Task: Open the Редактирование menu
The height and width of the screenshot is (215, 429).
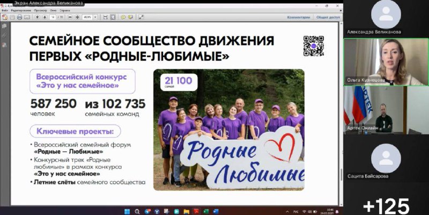Action: tap(21, 10)
